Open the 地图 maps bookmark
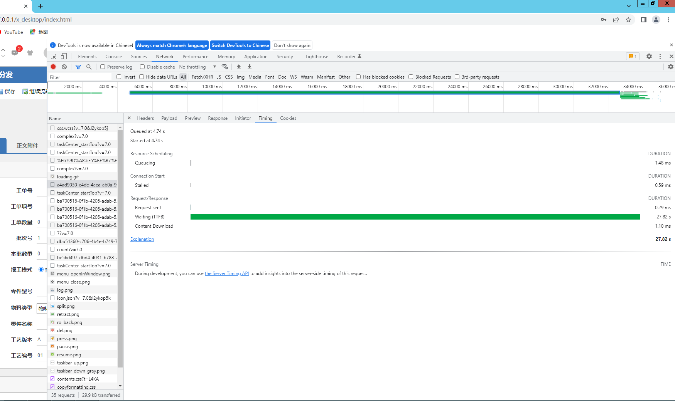Viewport: 675px width, 401px height. 39,32
